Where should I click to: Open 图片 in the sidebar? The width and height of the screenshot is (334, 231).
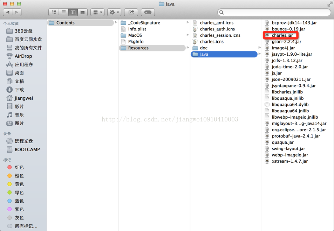(x=15, y=123)
